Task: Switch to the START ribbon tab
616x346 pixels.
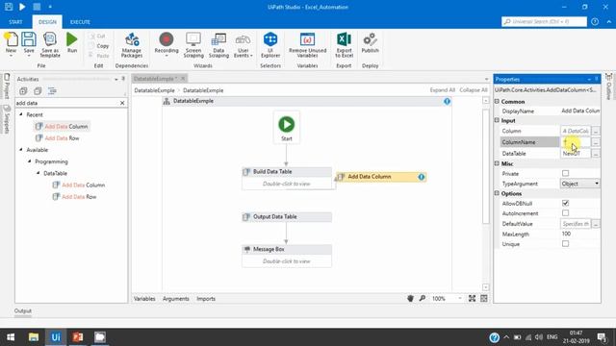Action: pos(15,22)
